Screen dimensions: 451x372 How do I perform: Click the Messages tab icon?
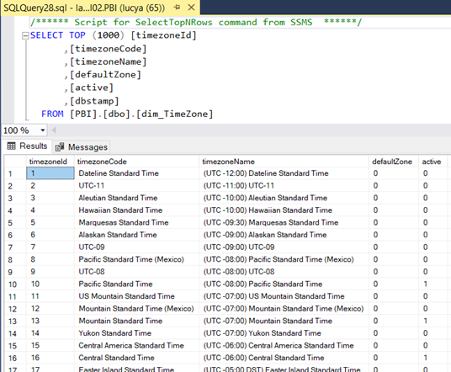click(60, 147)
